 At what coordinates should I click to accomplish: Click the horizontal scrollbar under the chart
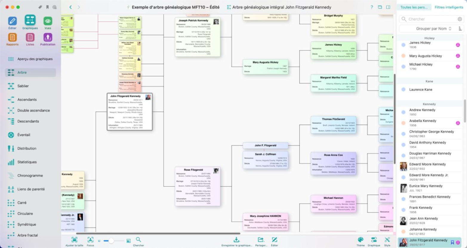click(x=158, y=233)
